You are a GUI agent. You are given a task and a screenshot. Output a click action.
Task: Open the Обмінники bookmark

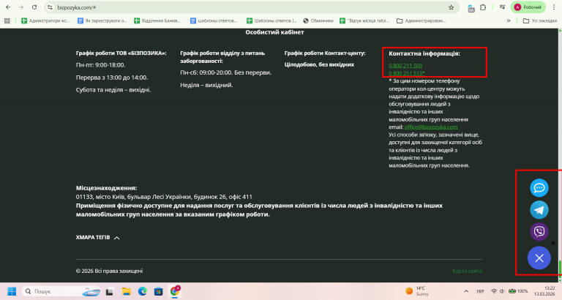coord(318,20)
